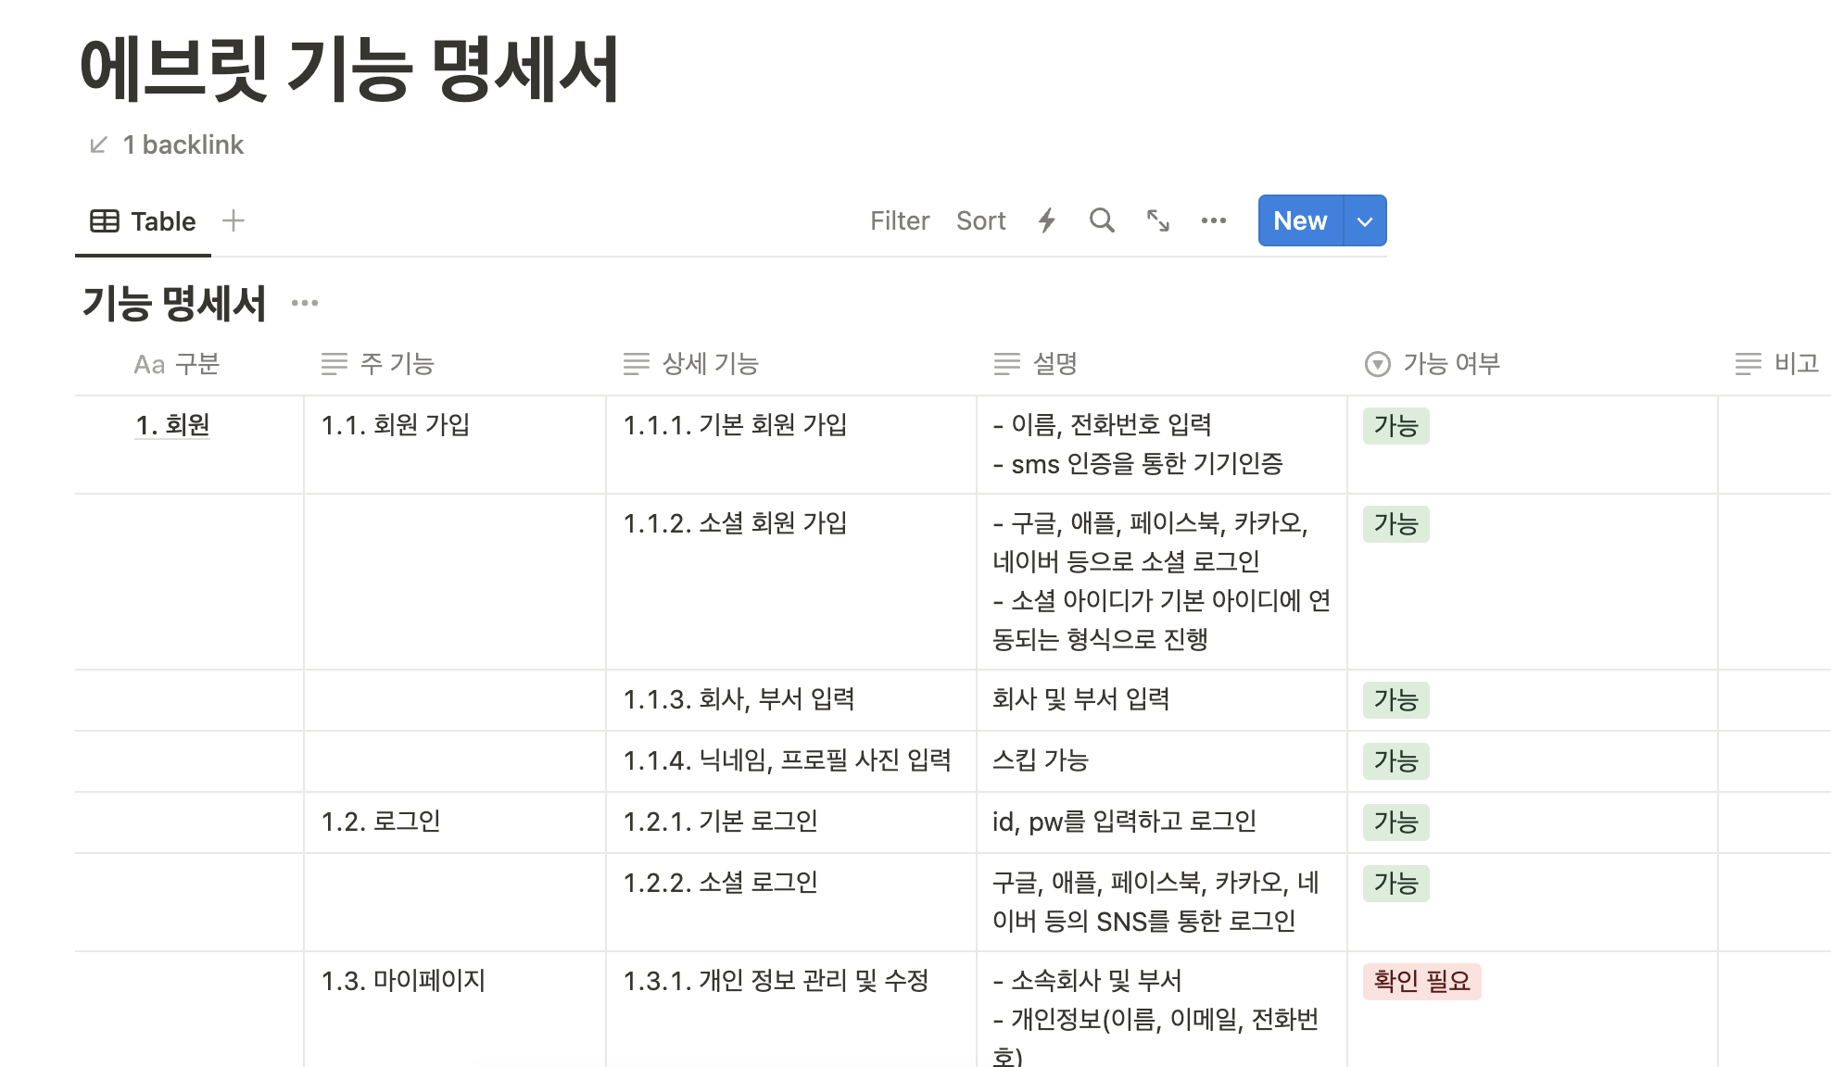The height and width of the screenshot is (1067, 1831).
Task: Click the 가능 여부 select column icon
Action: tap(1378, 364)
